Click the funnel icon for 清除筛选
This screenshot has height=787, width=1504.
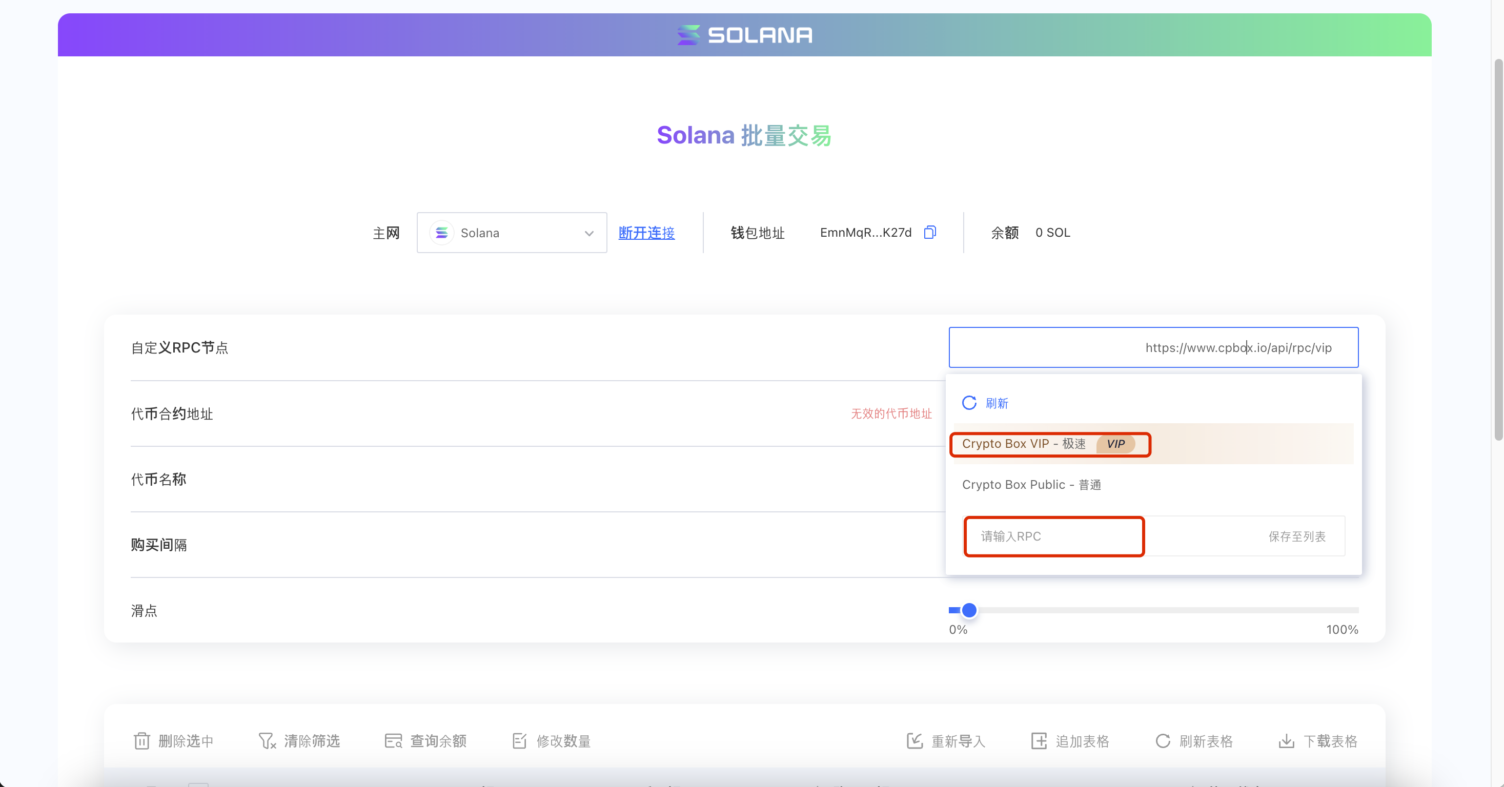click(x=267, y=740)
